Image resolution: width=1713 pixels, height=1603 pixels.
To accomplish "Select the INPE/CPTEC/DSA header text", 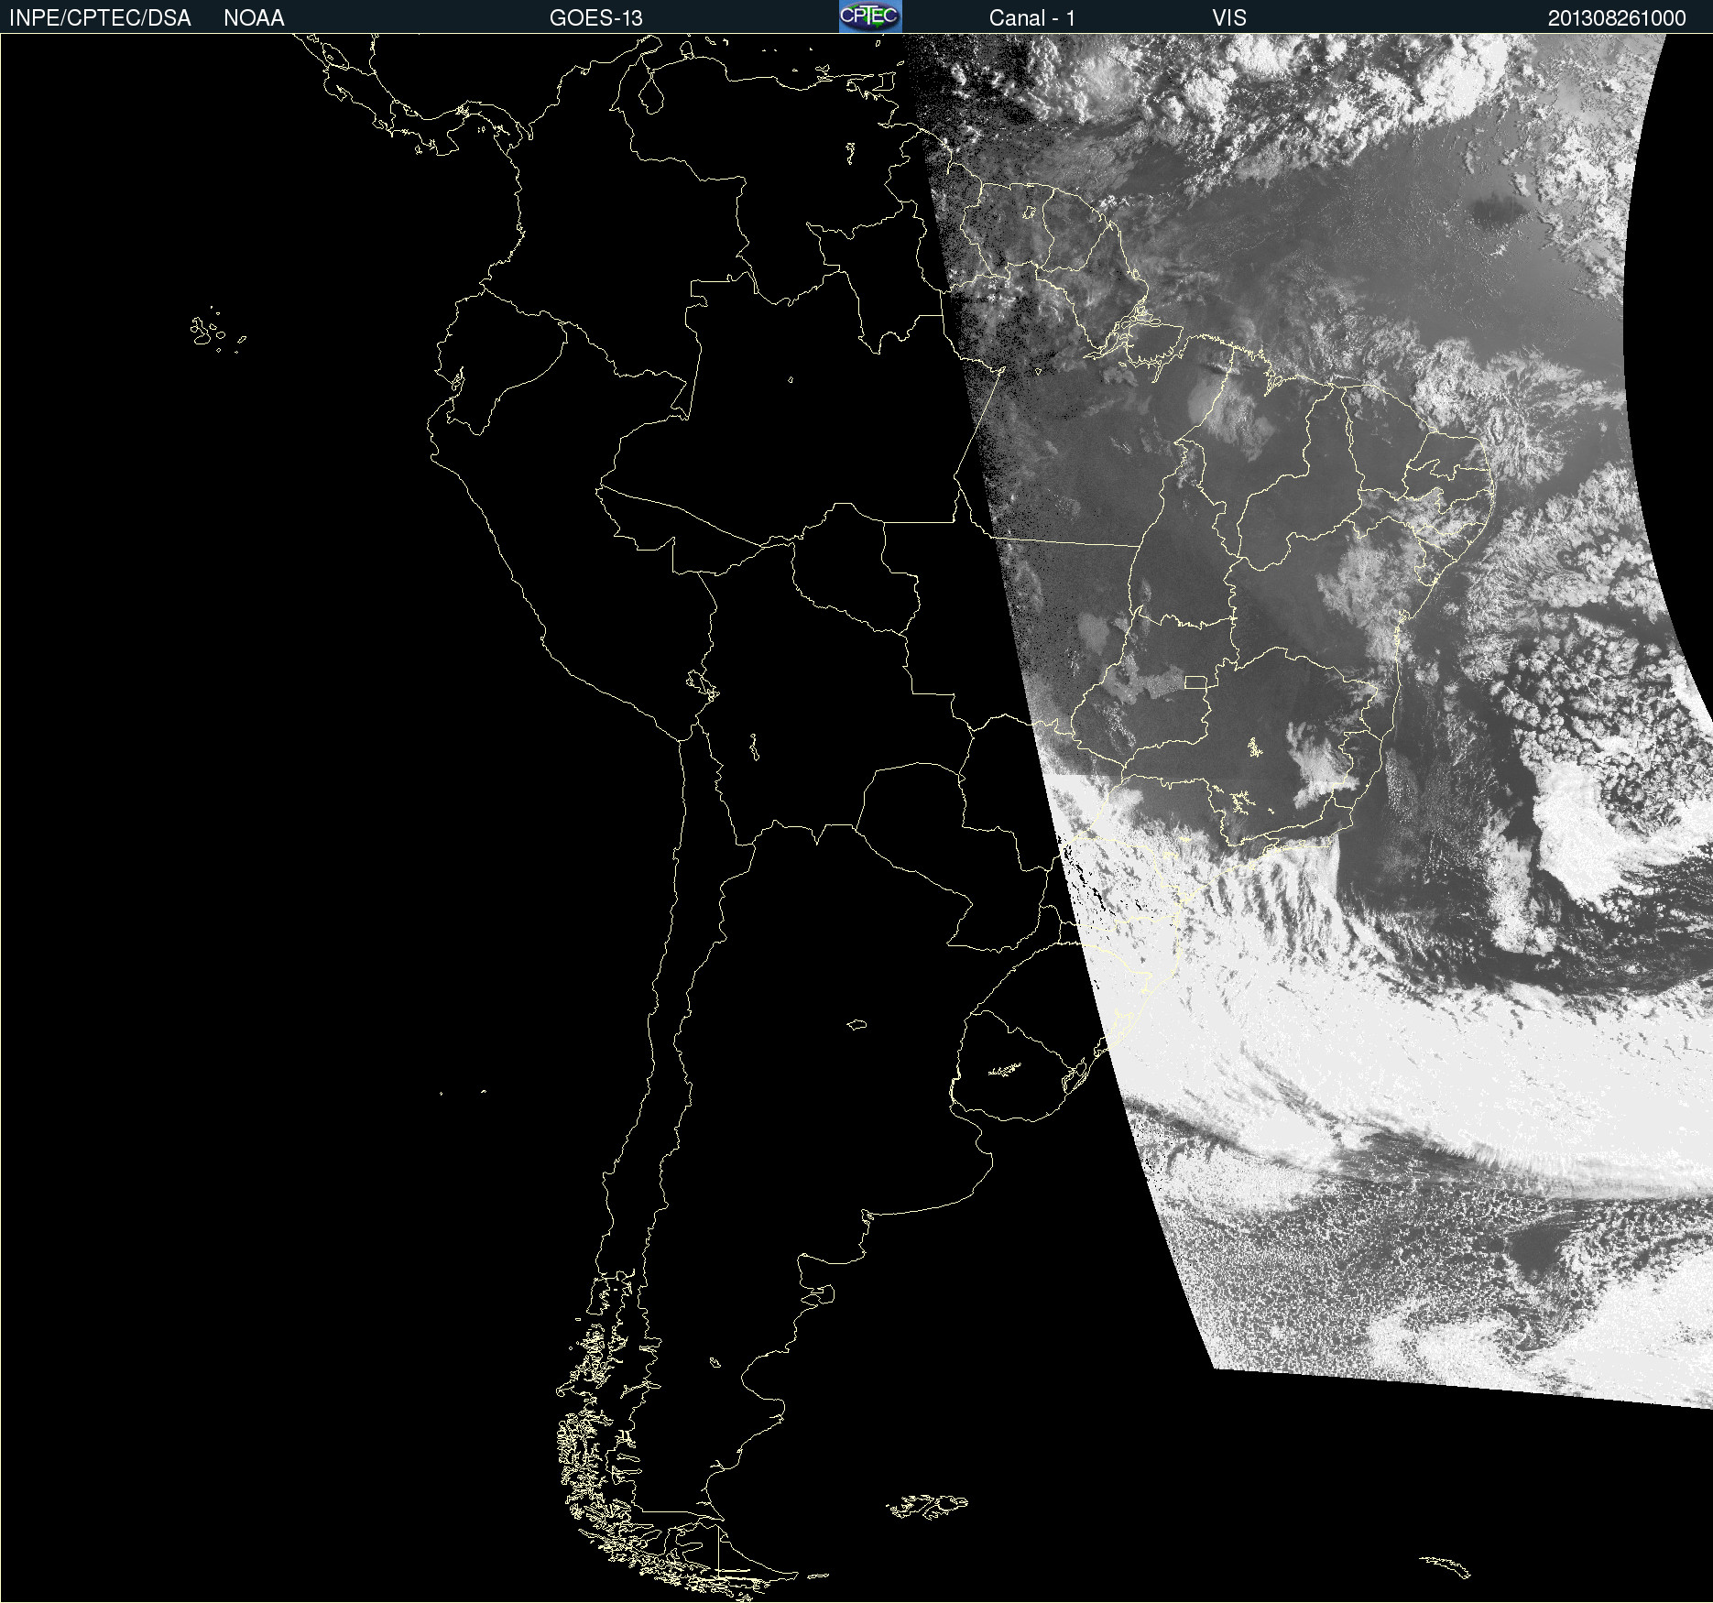I will click(100, 18).
